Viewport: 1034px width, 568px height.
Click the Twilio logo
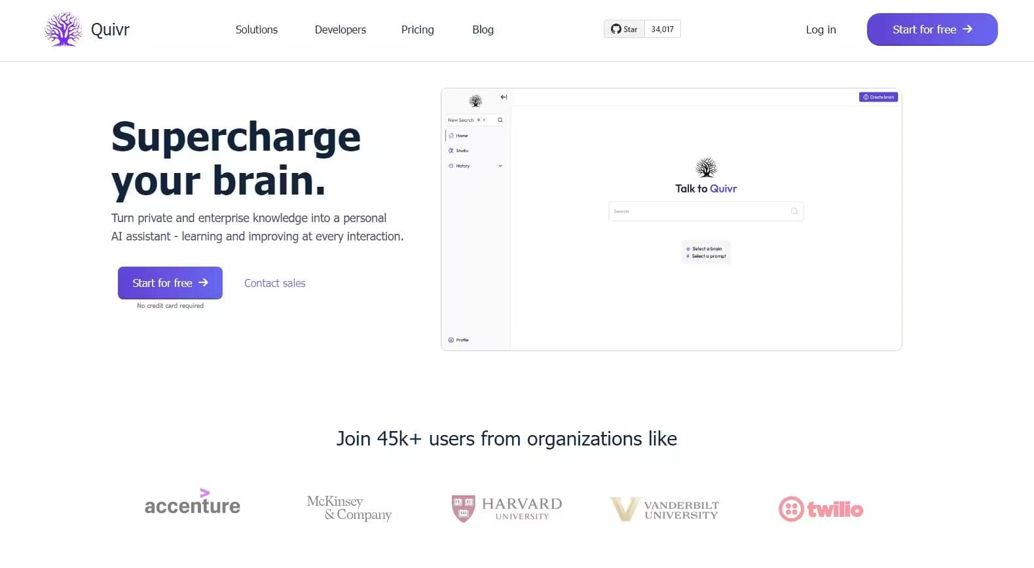coord(821,509)
